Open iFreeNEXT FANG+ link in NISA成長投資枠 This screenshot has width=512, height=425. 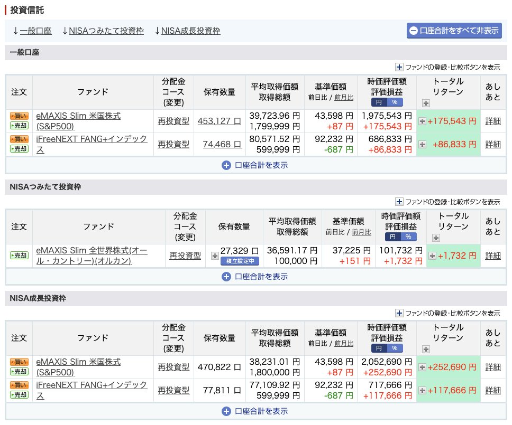point(92,390)
